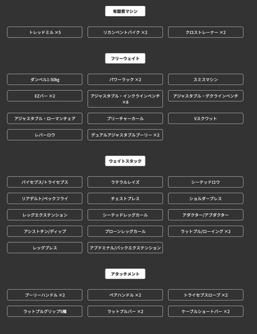The height and width of the screenshot is (334, 257).
Task: Click the Vスクワット item
Action: pos(206,118)
